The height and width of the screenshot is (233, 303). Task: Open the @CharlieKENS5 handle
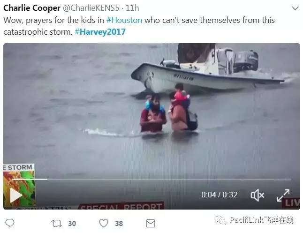tap(91, 8)
